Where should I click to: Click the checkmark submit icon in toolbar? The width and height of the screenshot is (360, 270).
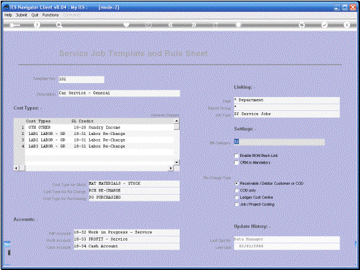point(324,25)
